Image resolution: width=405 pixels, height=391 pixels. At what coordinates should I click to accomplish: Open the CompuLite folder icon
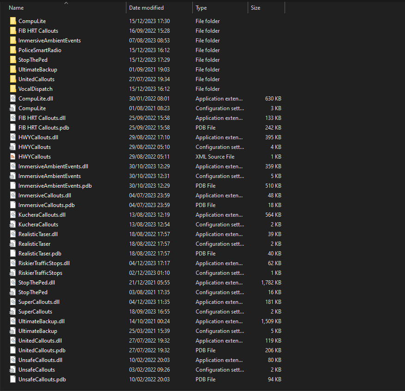[x=13, y=21]
